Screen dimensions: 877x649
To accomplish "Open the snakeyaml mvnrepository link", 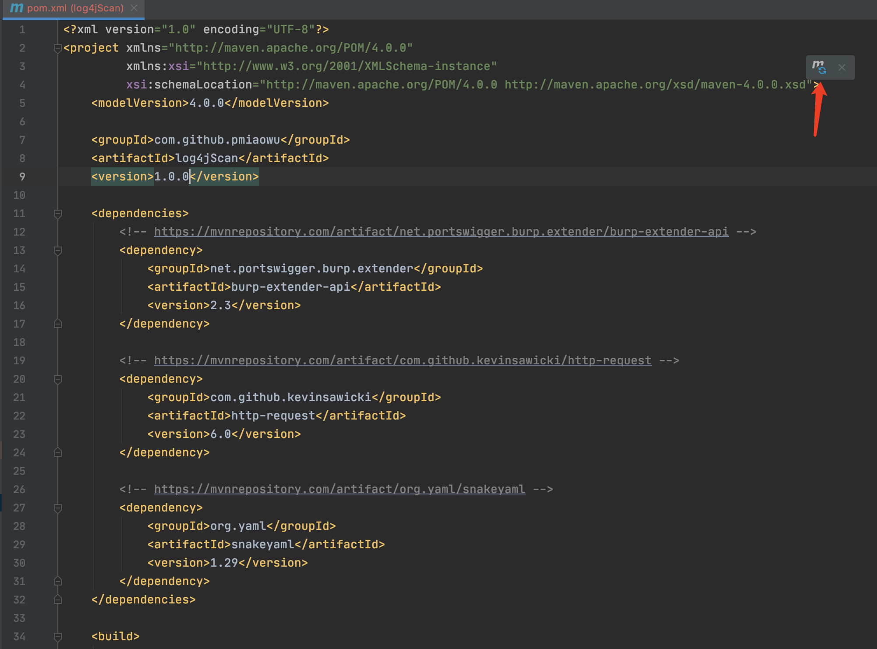I will point(339,489).
